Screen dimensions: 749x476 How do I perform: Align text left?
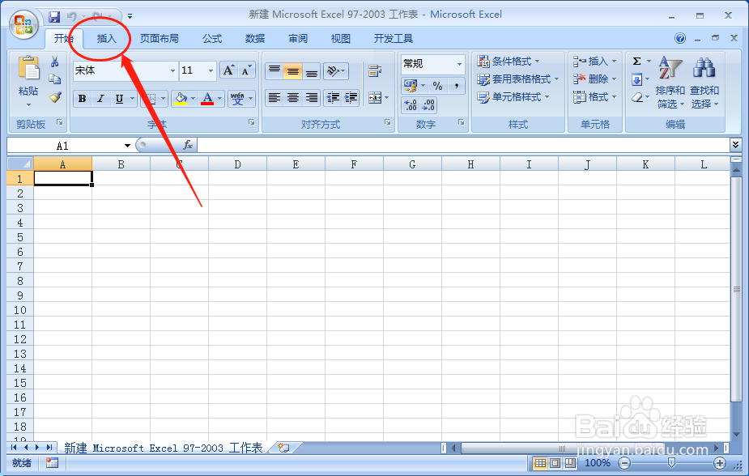(x=274, y=98)
